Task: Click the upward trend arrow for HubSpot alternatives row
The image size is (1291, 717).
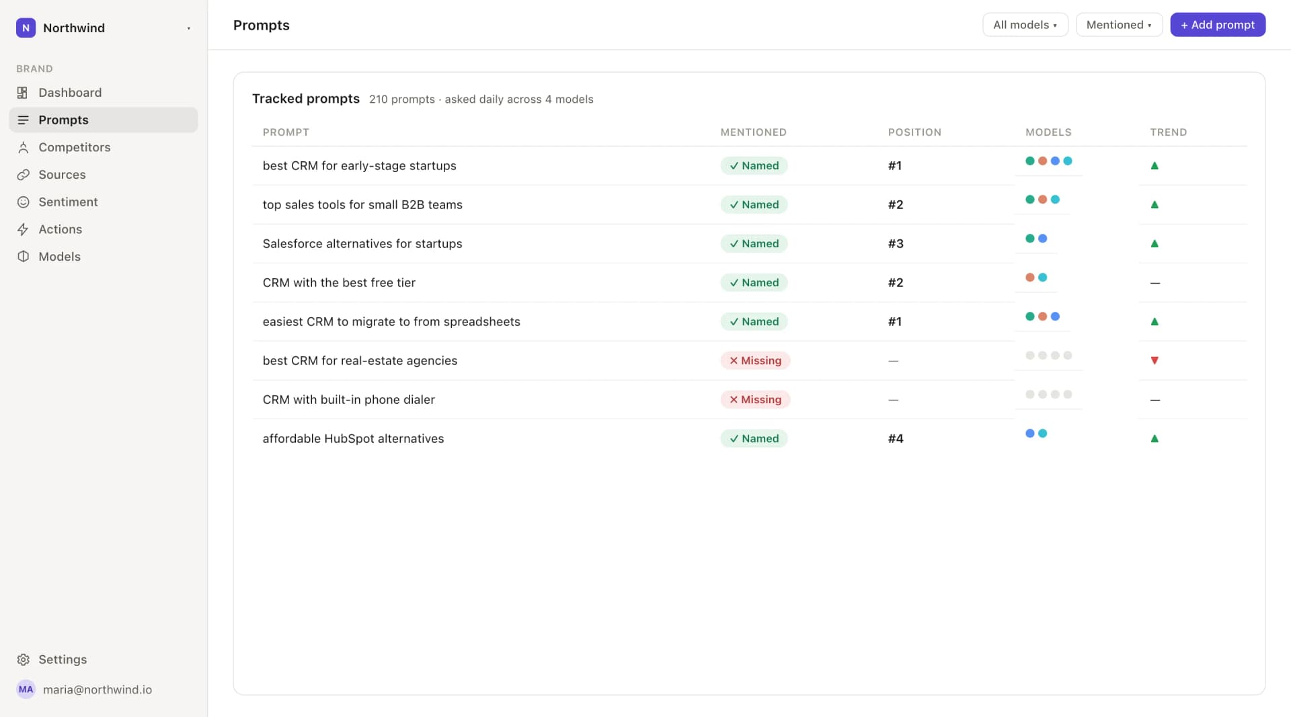Action: (x=1155, y=439)
